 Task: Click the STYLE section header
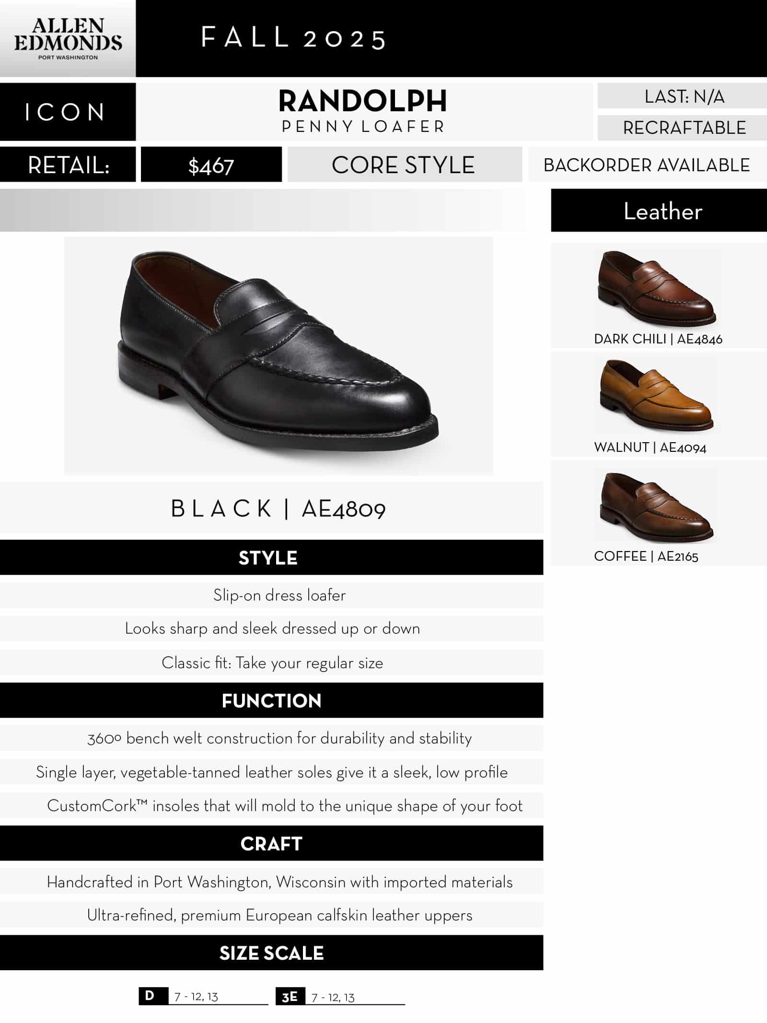pyautogui.click(x=268, y=558)
